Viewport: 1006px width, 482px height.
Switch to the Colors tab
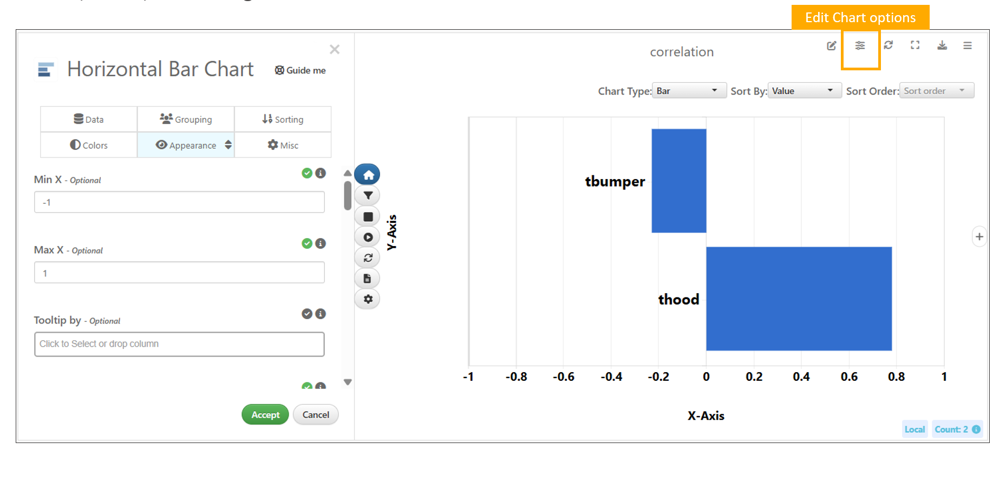tap(89, 145)
